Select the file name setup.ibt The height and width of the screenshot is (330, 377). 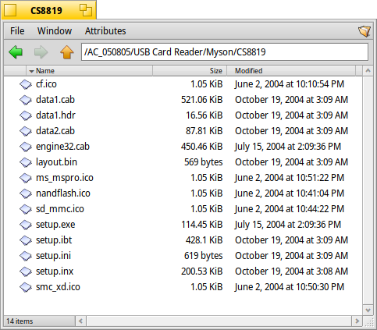(54, 240)
